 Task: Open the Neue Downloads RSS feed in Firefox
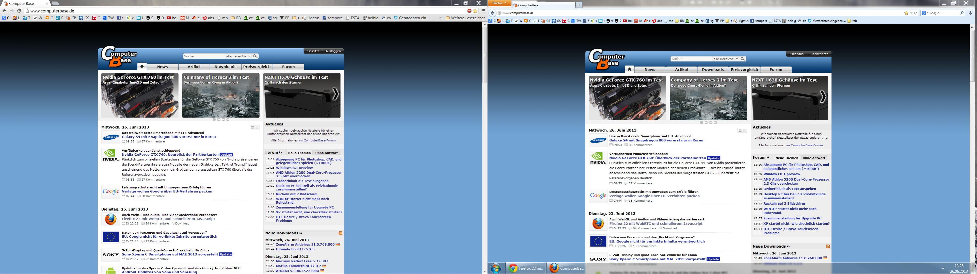tap(828, 246)
